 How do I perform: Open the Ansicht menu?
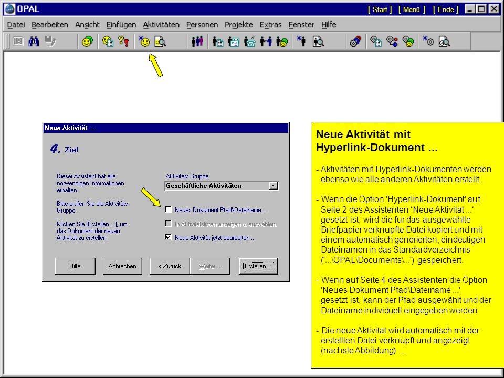(x=87, y=25)
